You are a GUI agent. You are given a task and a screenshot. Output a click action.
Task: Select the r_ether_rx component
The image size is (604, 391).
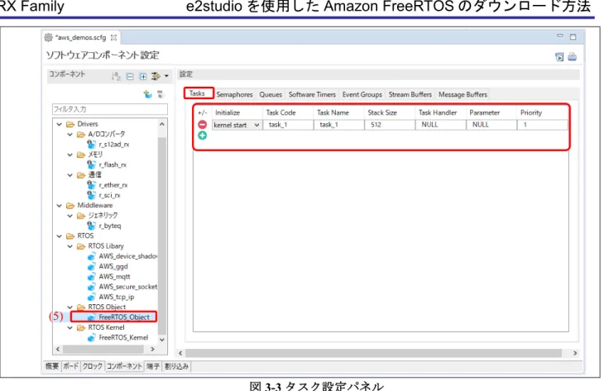tap(113, 185)
